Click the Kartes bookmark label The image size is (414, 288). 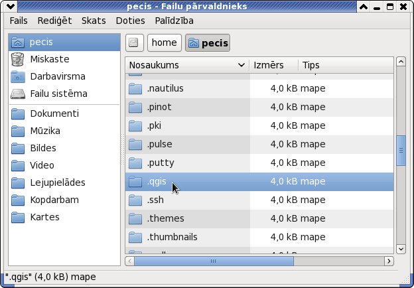44,217
